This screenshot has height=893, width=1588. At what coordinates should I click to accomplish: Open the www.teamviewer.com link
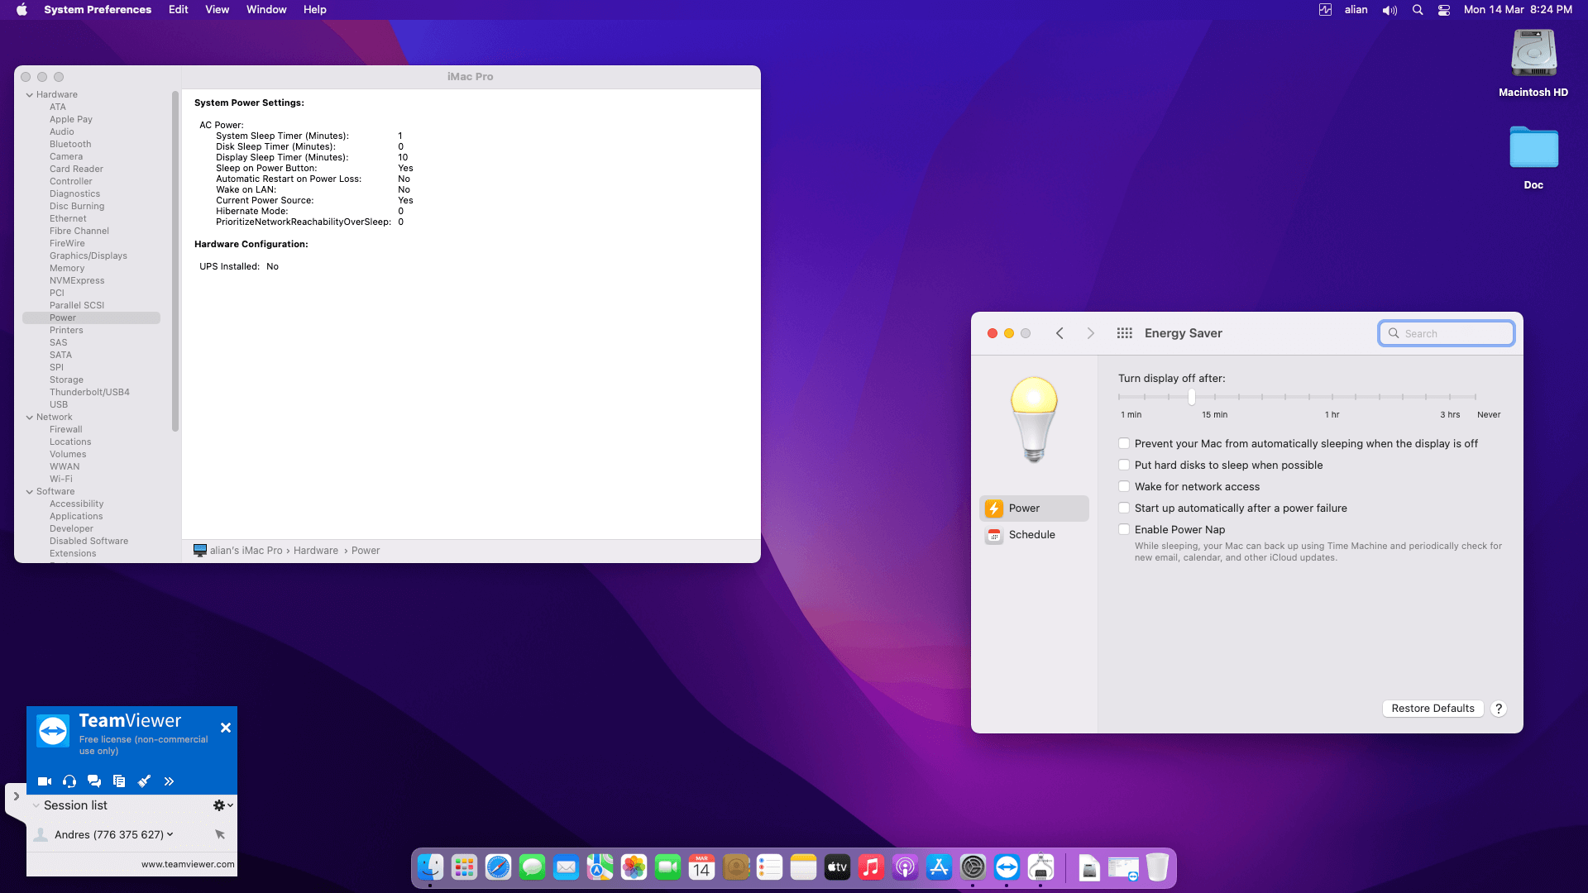[x=188, y=864]
